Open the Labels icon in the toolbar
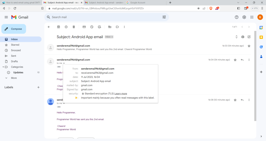 tap(117, 27)
